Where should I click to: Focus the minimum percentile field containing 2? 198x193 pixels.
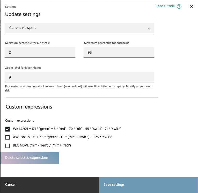coord(40,52)
